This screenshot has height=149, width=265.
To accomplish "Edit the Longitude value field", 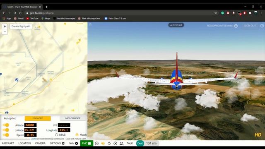I will [x=64, y=130].
